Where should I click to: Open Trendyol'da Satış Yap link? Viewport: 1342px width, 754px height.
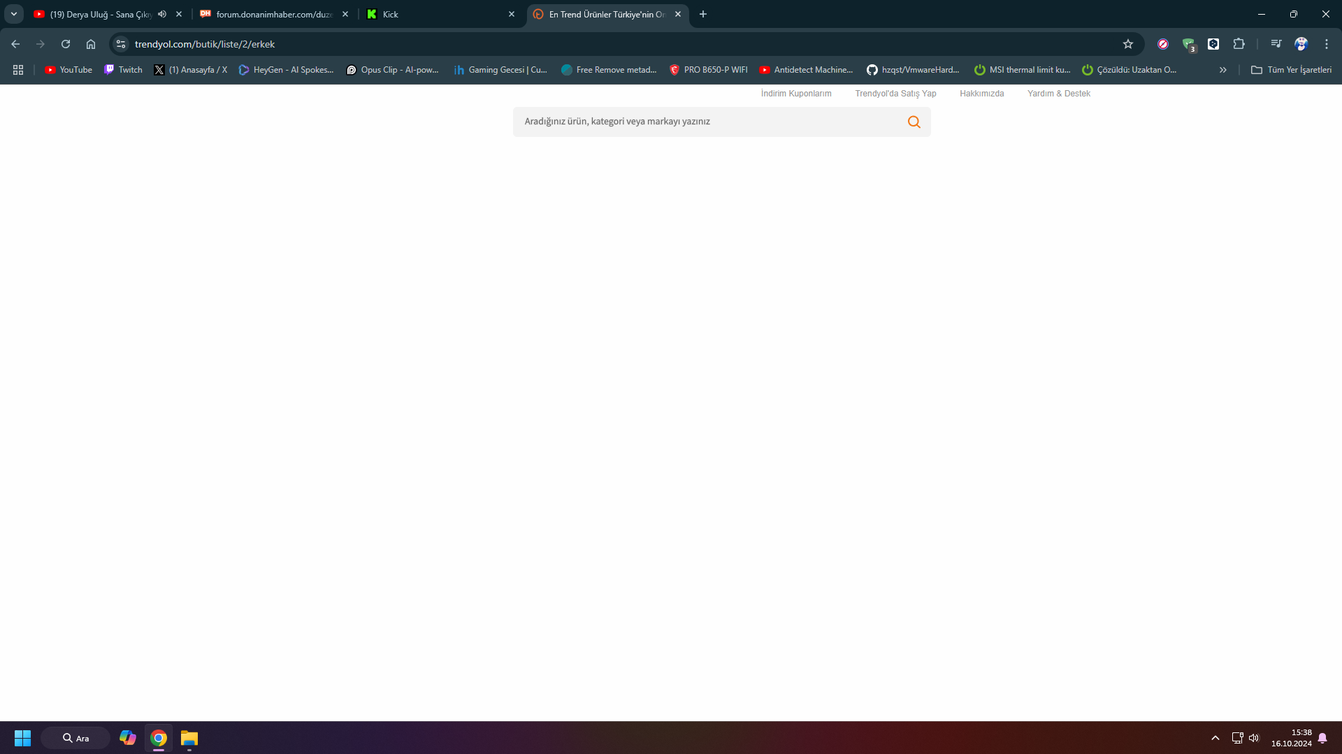tap(895, 94)
